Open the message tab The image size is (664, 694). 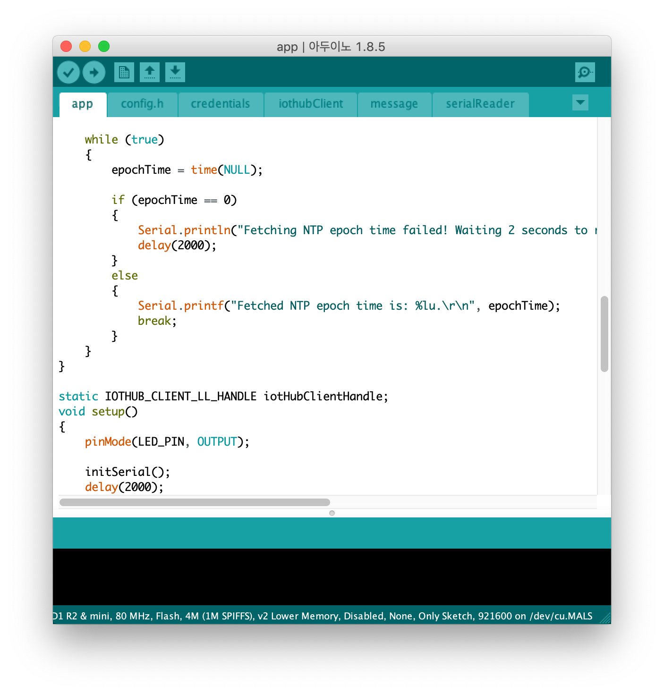[x=394, y=104]
